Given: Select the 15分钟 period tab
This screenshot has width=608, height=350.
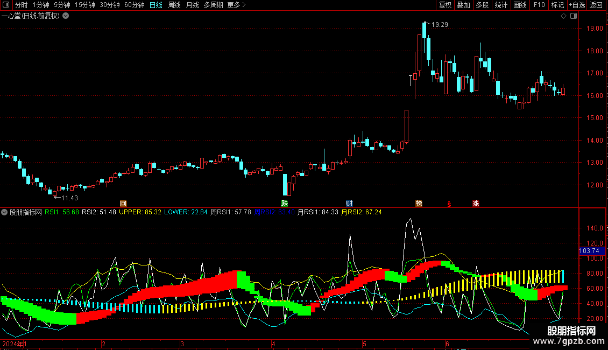Looking at the screenshot, I should coord(85,5).
